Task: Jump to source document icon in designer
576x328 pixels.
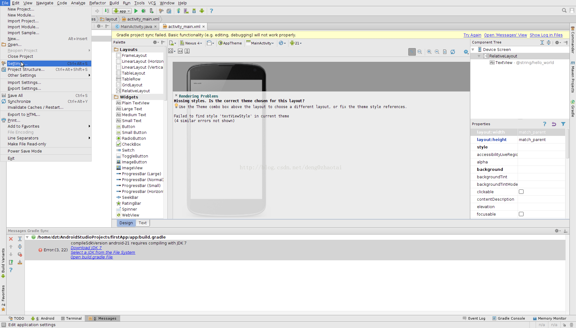Action: [445, 52]
